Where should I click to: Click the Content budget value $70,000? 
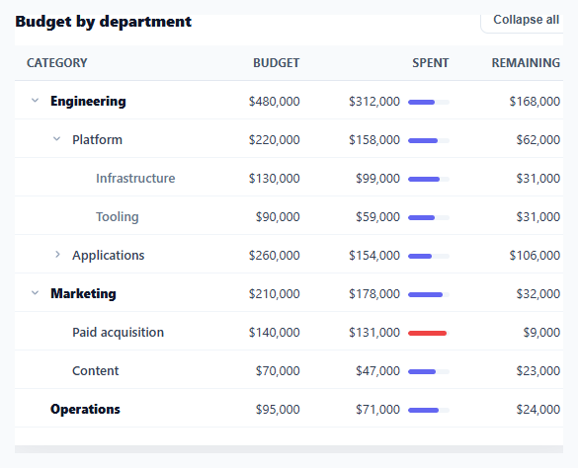click(x=278, y=371)
